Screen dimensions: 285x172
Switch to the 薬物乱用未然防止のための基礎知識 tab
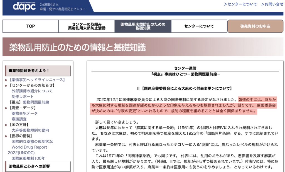click(142, 26)
